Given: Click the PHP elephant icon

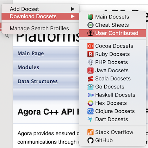Looking at the screenshot, I should [91, 62].
